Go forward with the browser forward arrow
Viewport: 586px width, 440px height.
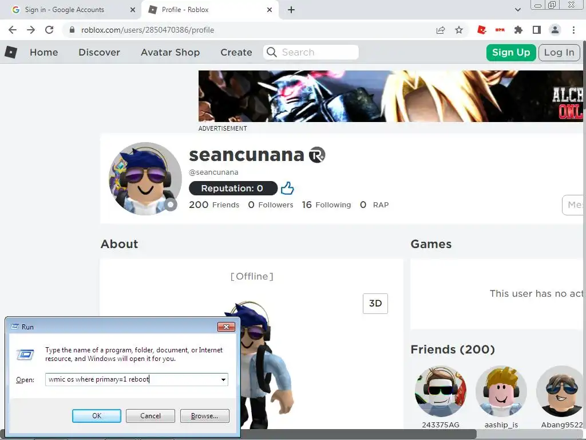pyautogui.click(x=31, y=30)
